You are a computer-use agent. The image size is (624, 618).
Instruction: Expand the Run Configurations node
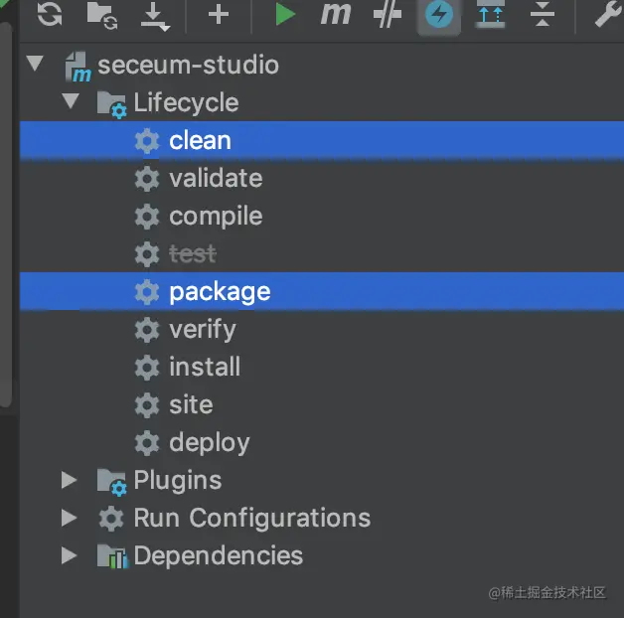click(69, 518)
